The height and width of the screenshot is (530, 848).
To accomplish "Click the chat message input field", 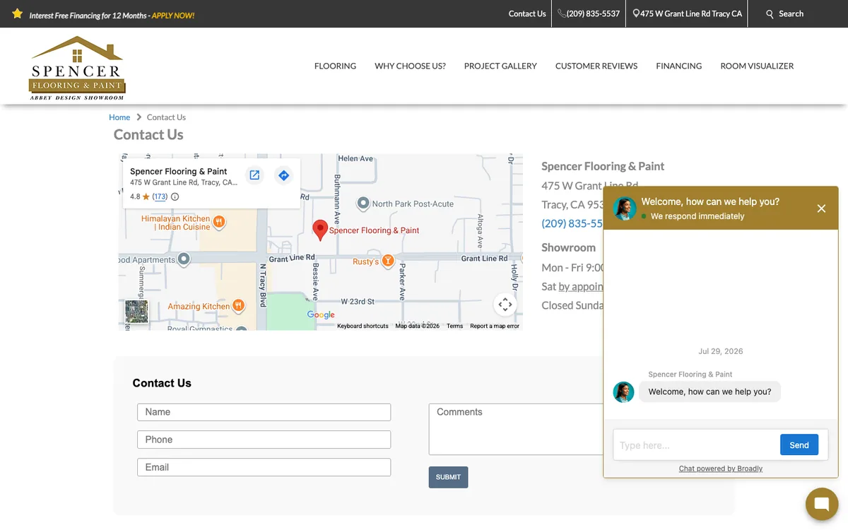I will click(695, 445).
